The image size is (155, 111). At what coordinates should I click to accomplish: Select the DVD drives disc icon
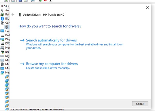point(2,43)
